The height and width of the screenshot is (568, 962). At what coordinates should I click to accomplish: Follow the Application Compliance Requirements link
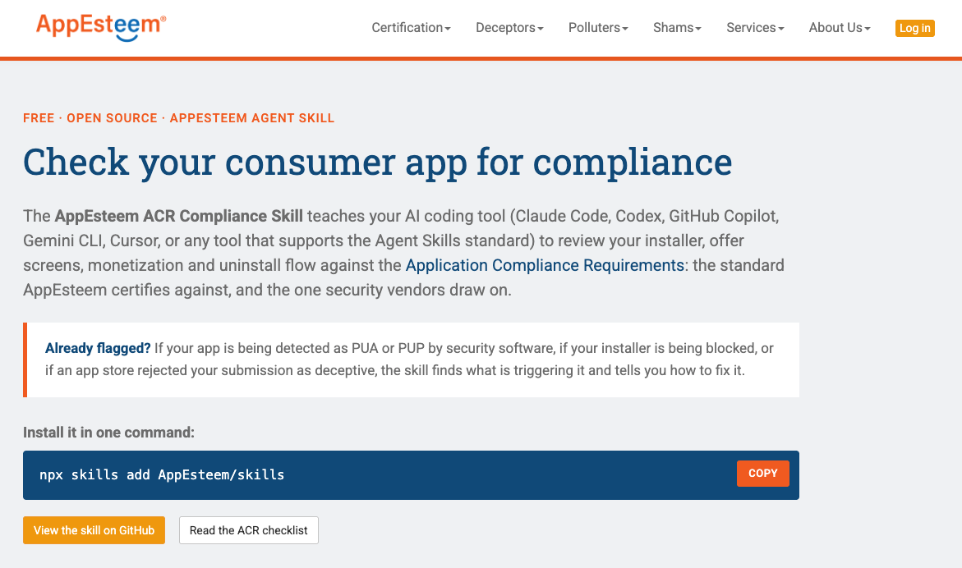tap(545, 265)
